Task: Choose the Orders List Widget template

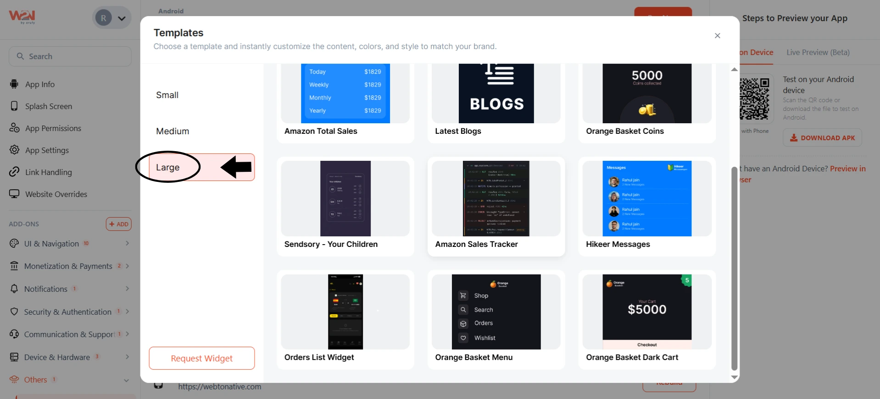Action: click(x=345, y=320)
